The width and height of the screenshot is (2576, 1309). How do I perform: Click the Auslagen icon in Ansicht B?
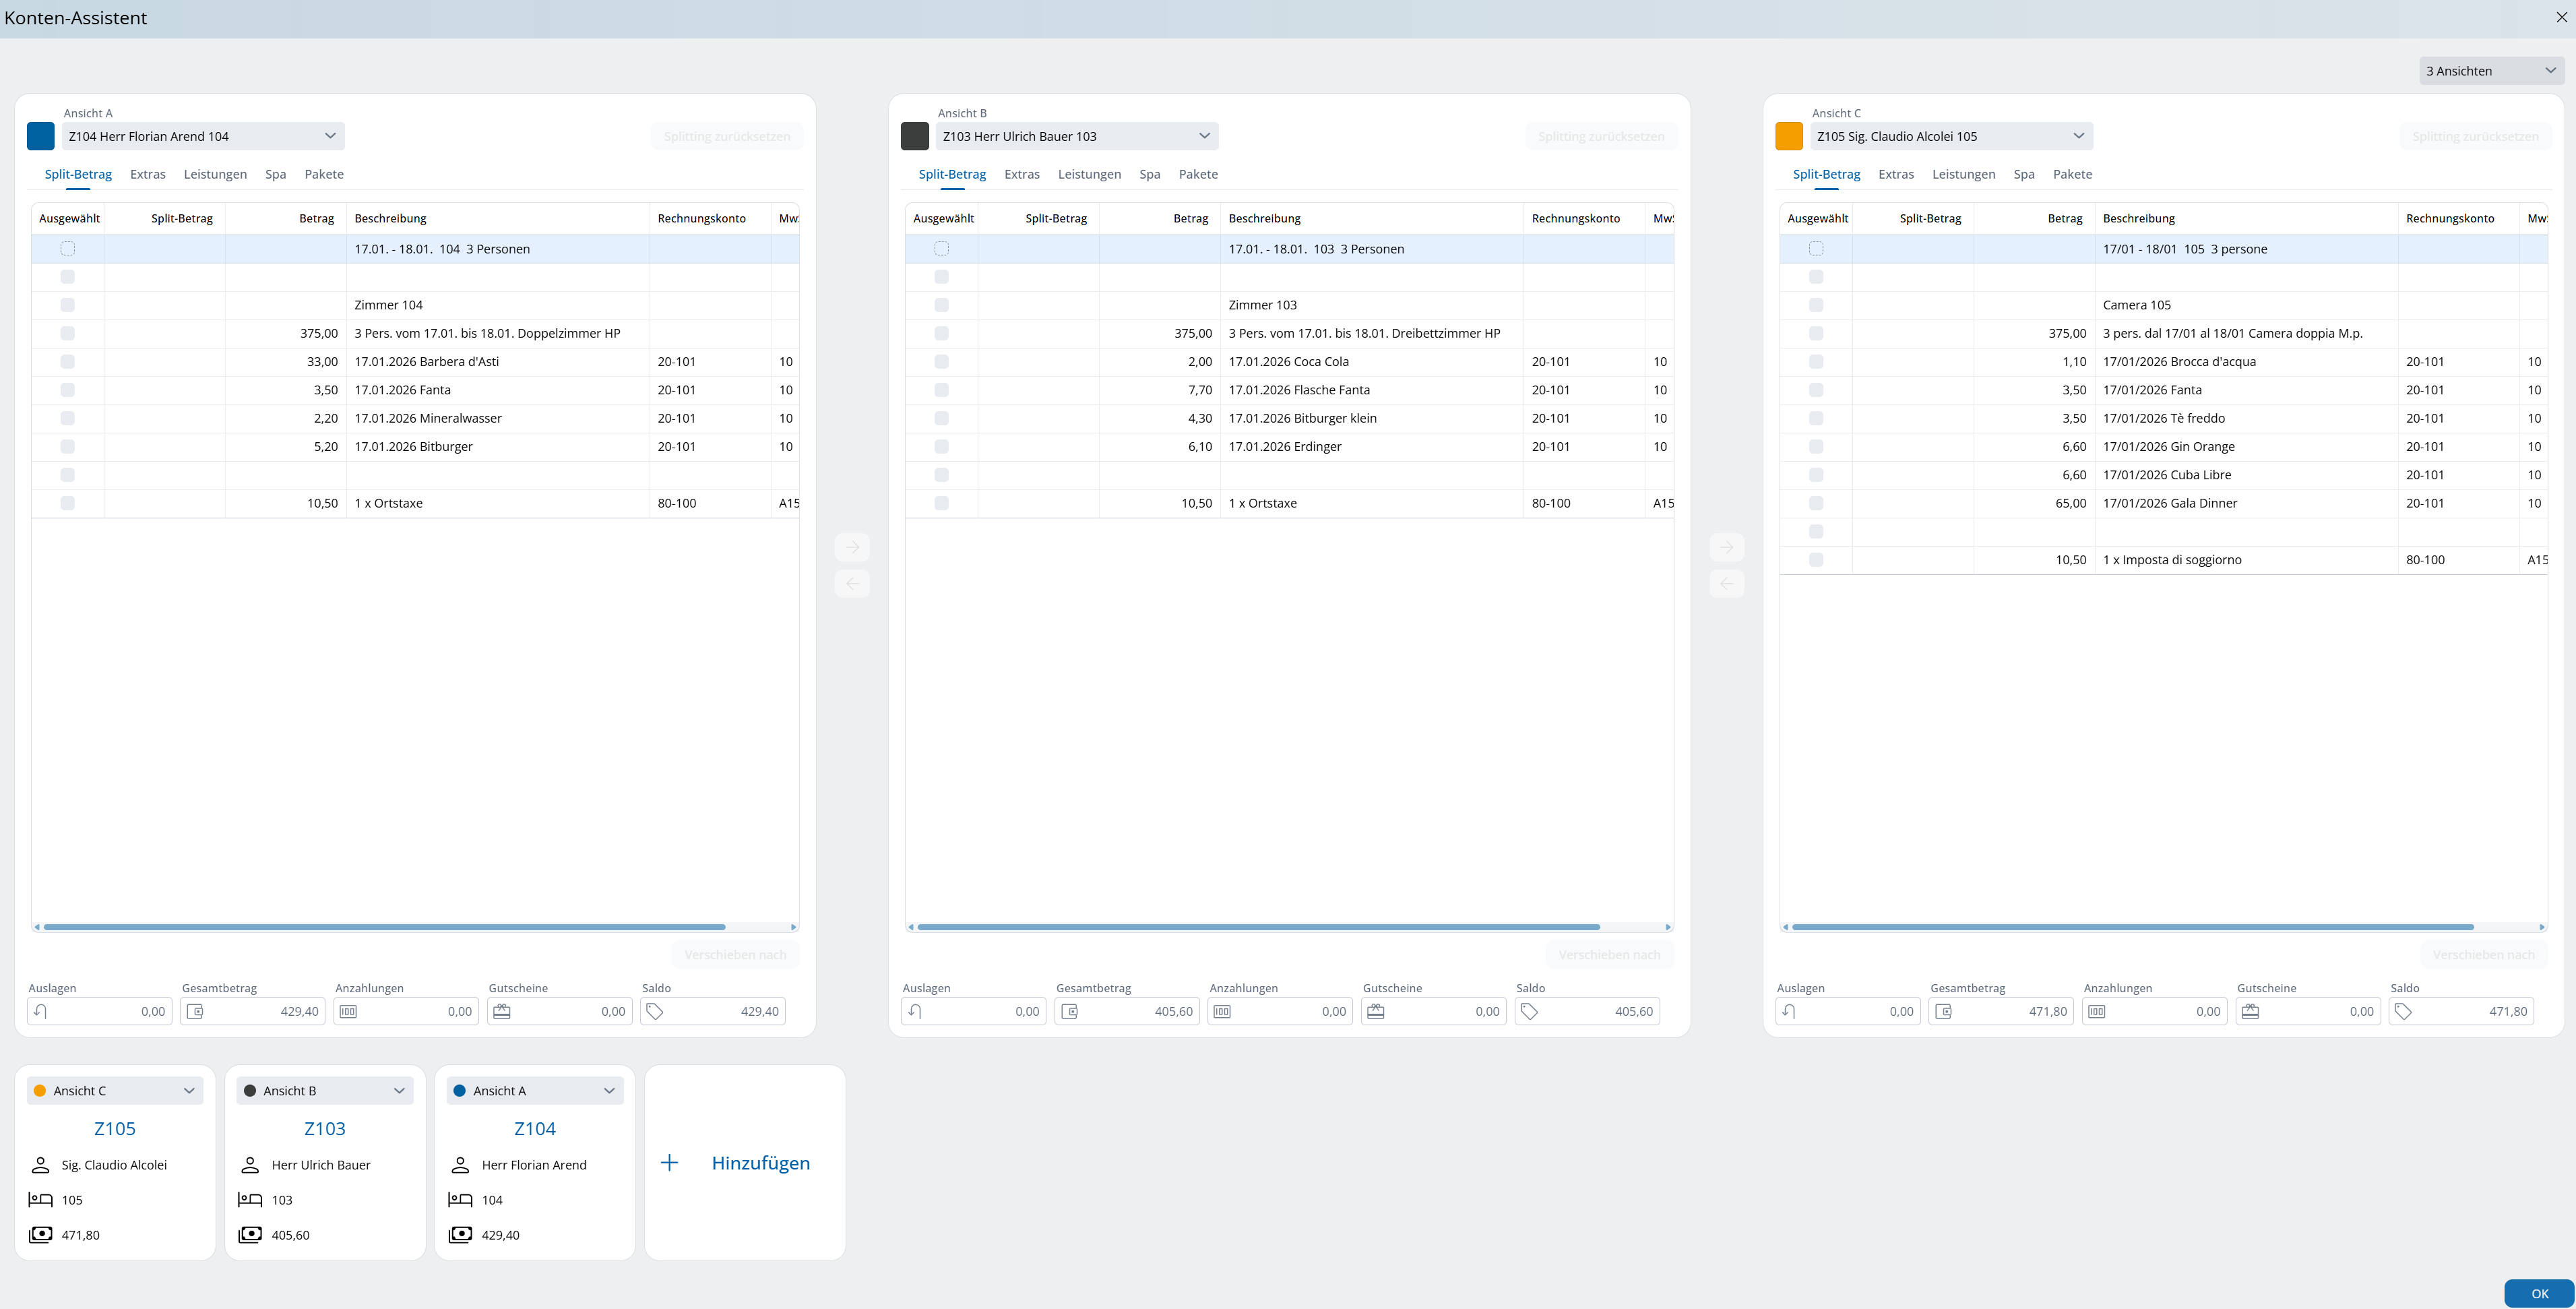(915, 1011)
